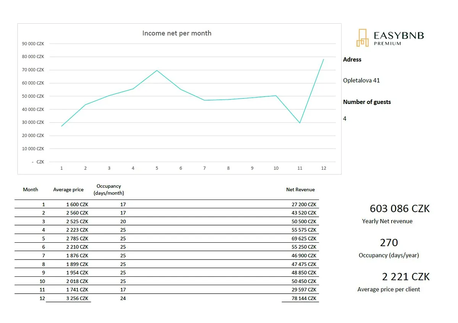Click the 78 144 CZK net revenue cell
The width and height of the screenshot is (458, 323).
click(304, 298)
